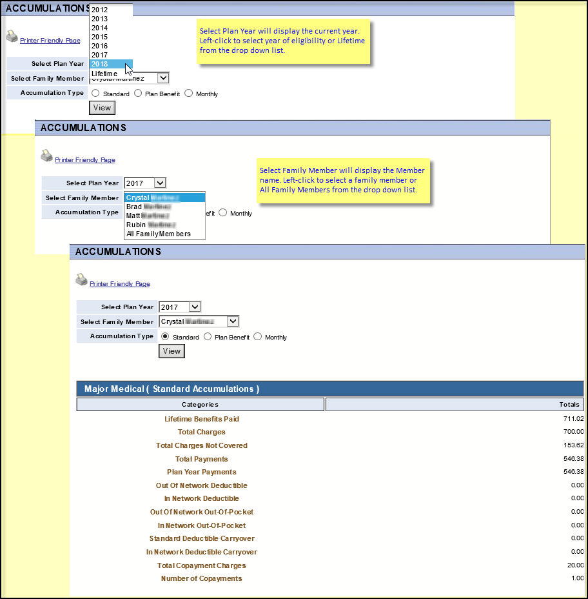The width and height of the screenshot is (588, 599).
Task: Choose 2017 from plan year list
Action: [x=111, y=55]
